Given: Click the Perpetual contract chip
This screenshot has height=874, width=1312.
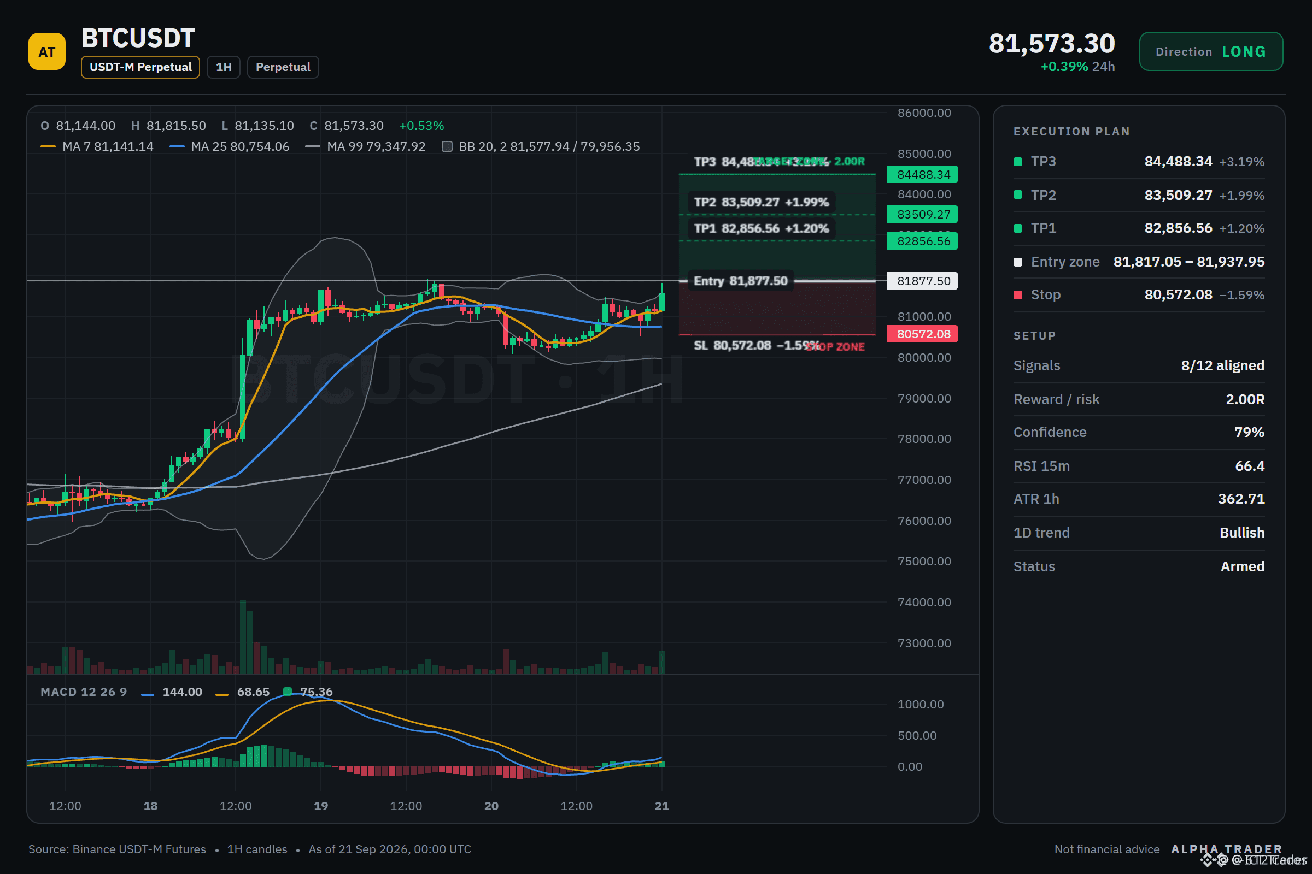Looking at the screenshot, I should point(283,67).
